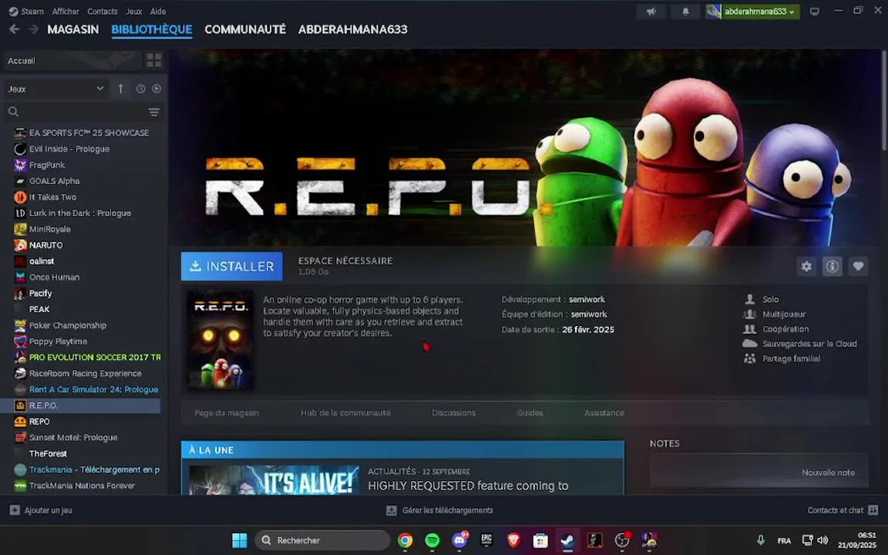Toggle the ready-to-play filter icon
This screenshot has height=555, width=888.
click(156, 89)
